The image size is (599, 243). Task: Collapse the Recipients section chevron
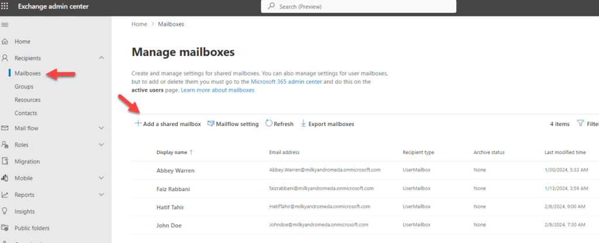coord(101,58)
